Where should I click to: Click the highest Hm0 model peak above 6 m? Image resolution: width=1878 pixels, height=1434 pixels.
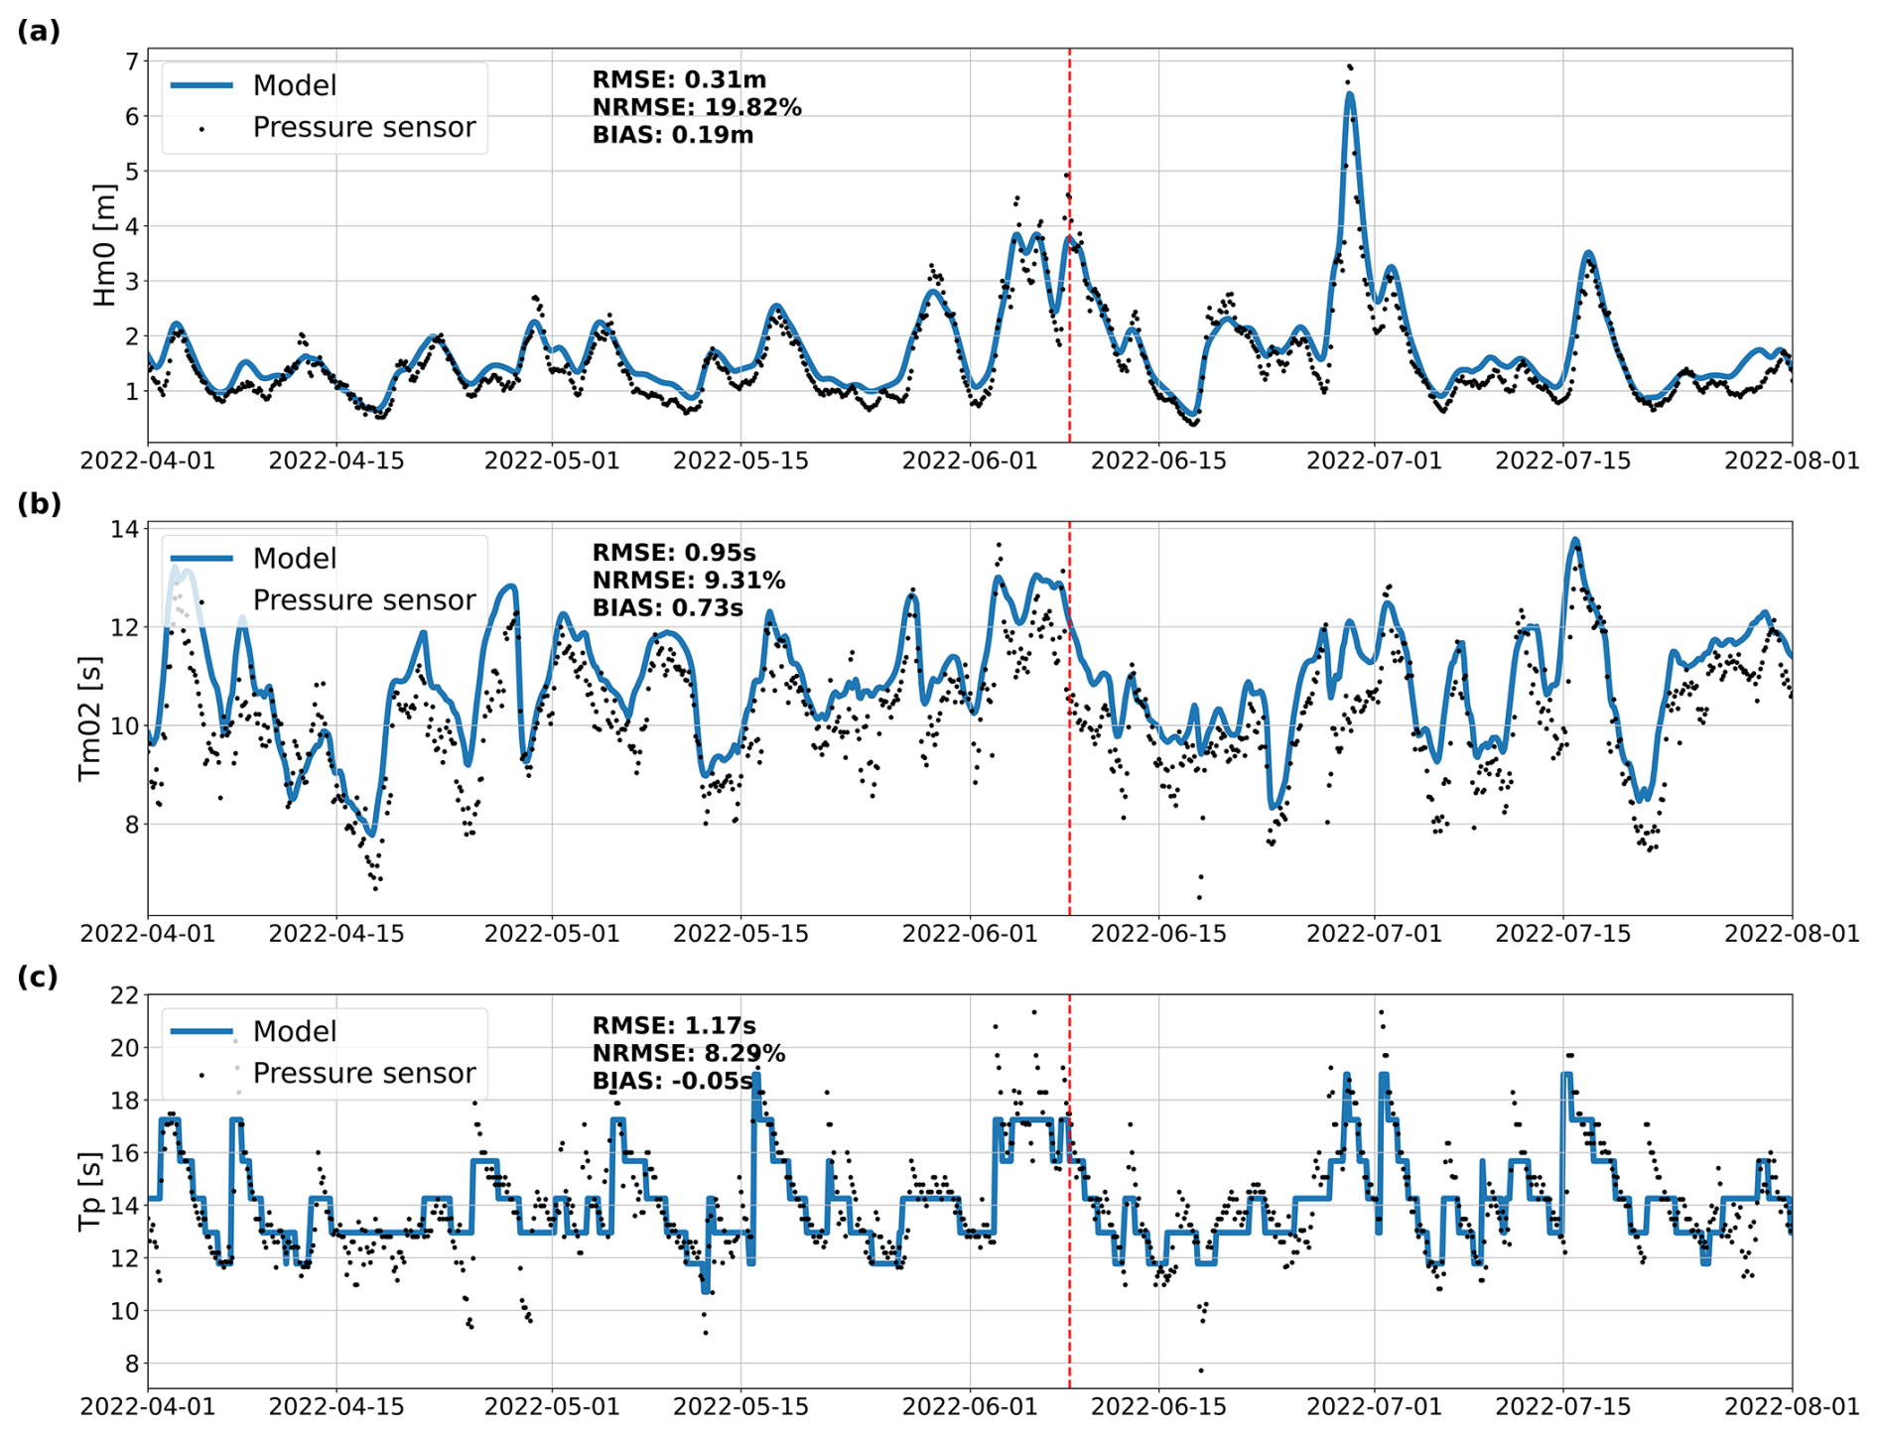[1350, 96]
